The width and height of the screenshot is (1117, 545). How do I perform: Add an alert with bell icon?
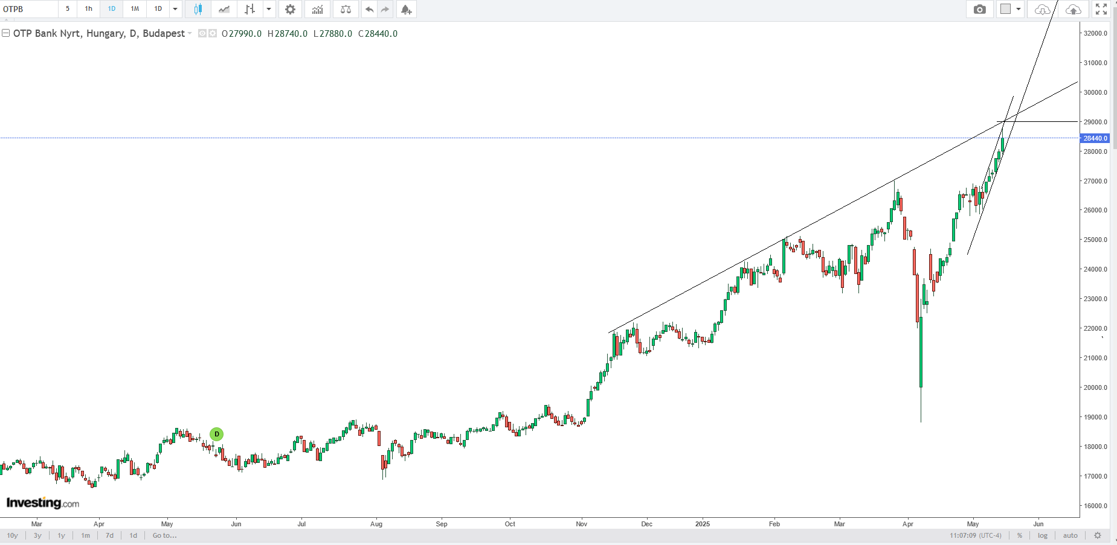406,9
